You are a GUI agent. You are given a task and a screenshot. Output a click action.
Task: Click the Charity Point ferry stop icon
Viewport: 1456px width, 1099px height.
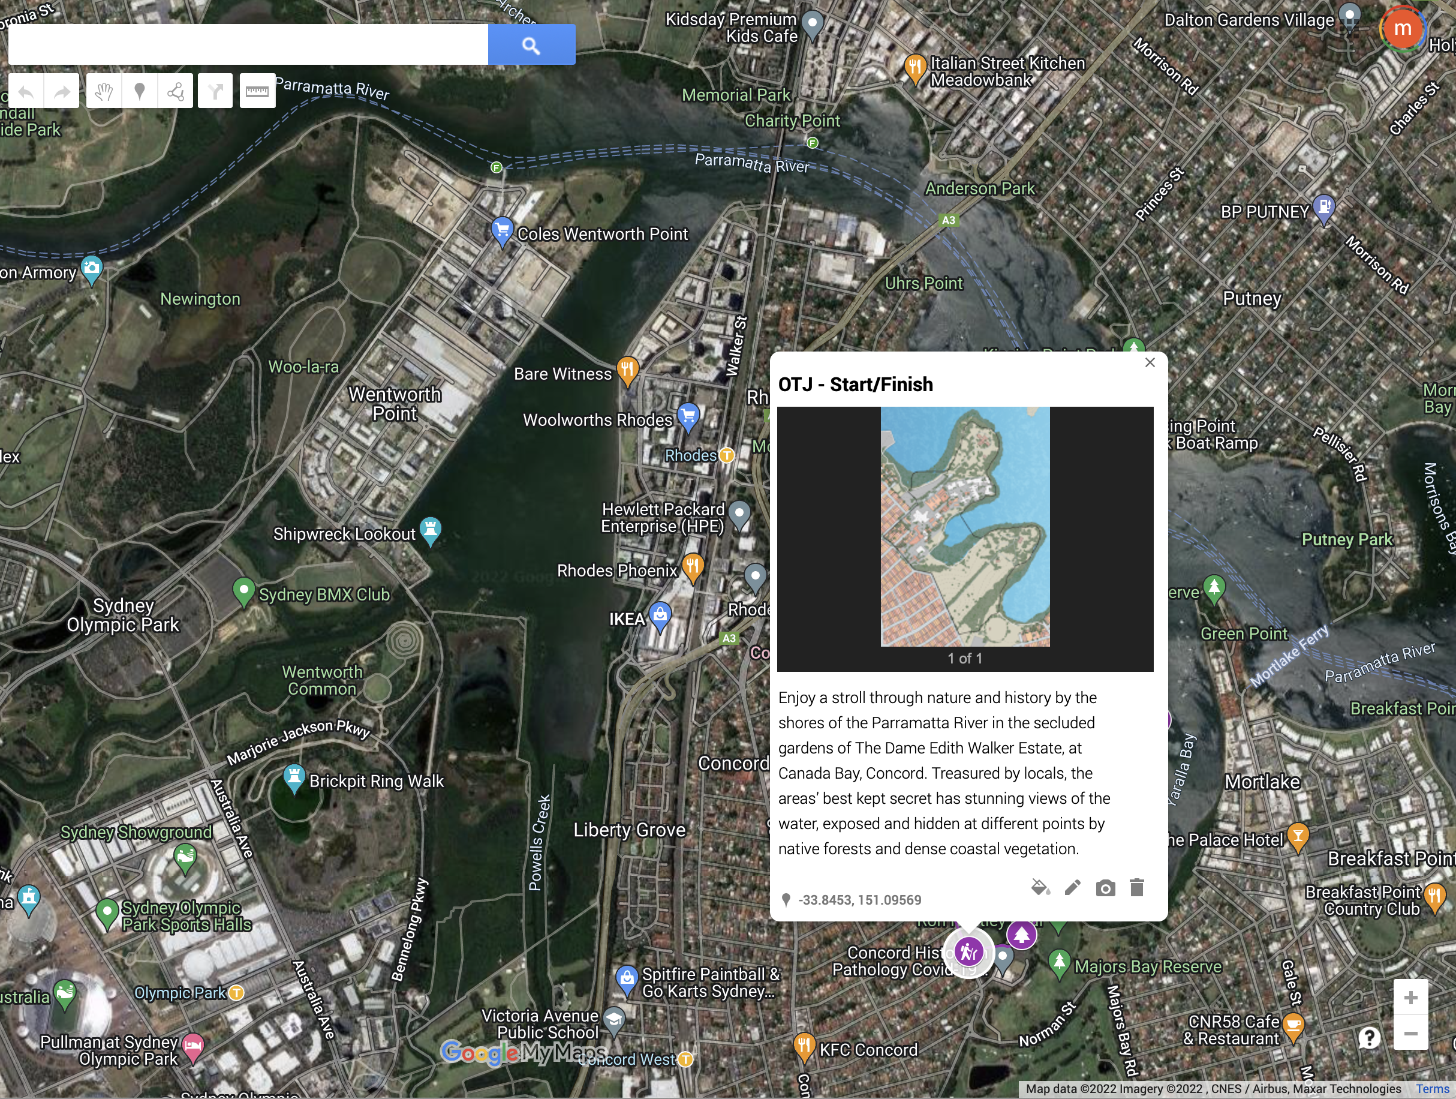813,143
